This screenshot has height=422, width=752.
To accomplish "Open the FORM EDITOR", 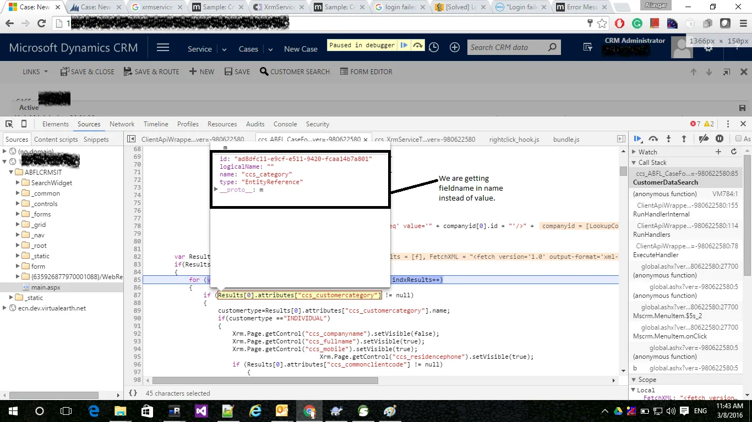I will click(367, 71).
